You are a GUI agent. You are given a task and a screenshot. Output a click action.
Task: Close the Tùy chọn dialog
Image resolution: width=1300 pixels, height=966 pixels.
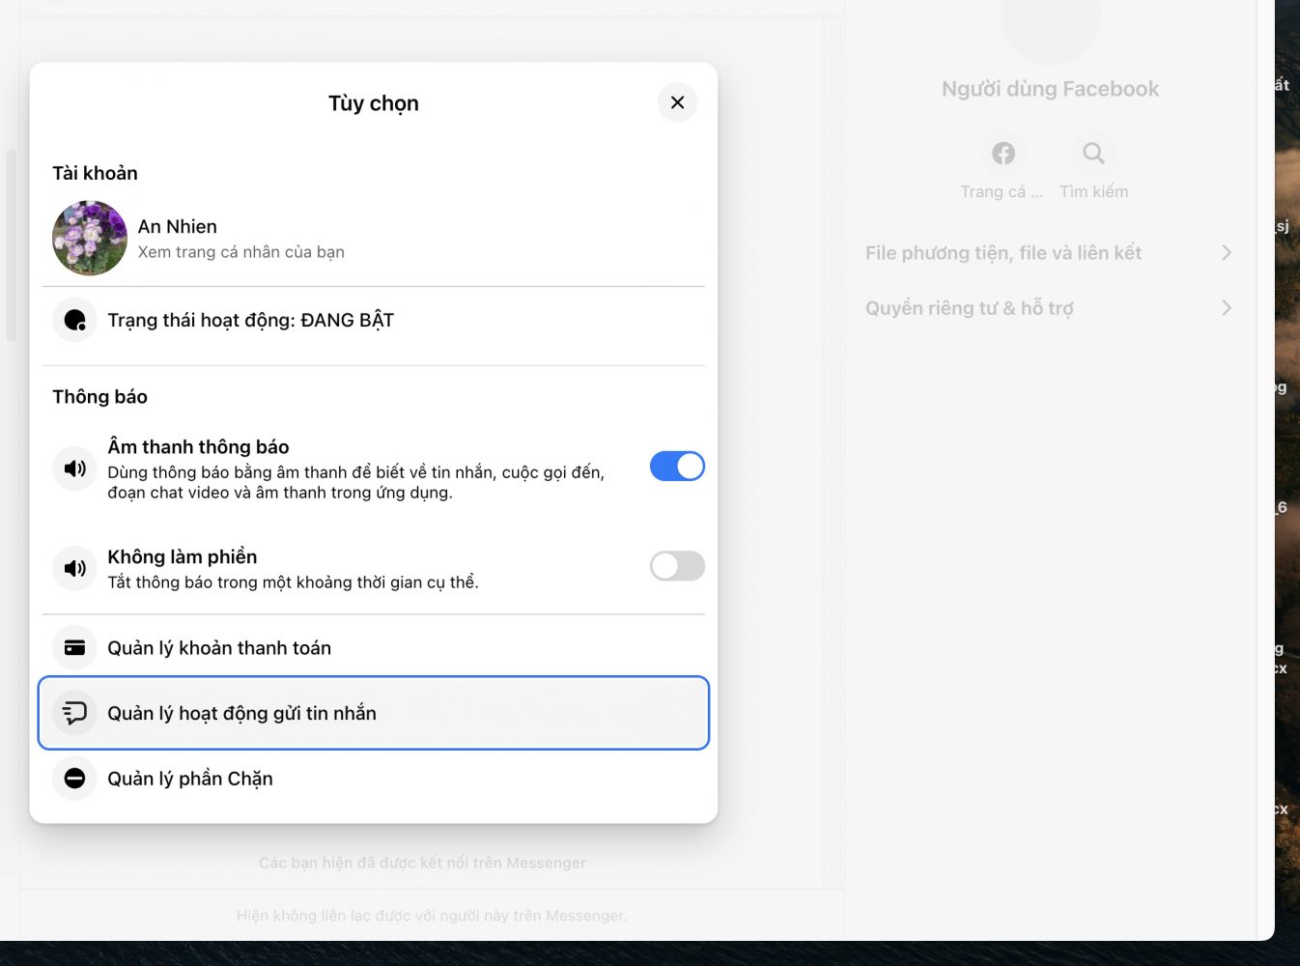pyautogui.click(x=677, y=102)
